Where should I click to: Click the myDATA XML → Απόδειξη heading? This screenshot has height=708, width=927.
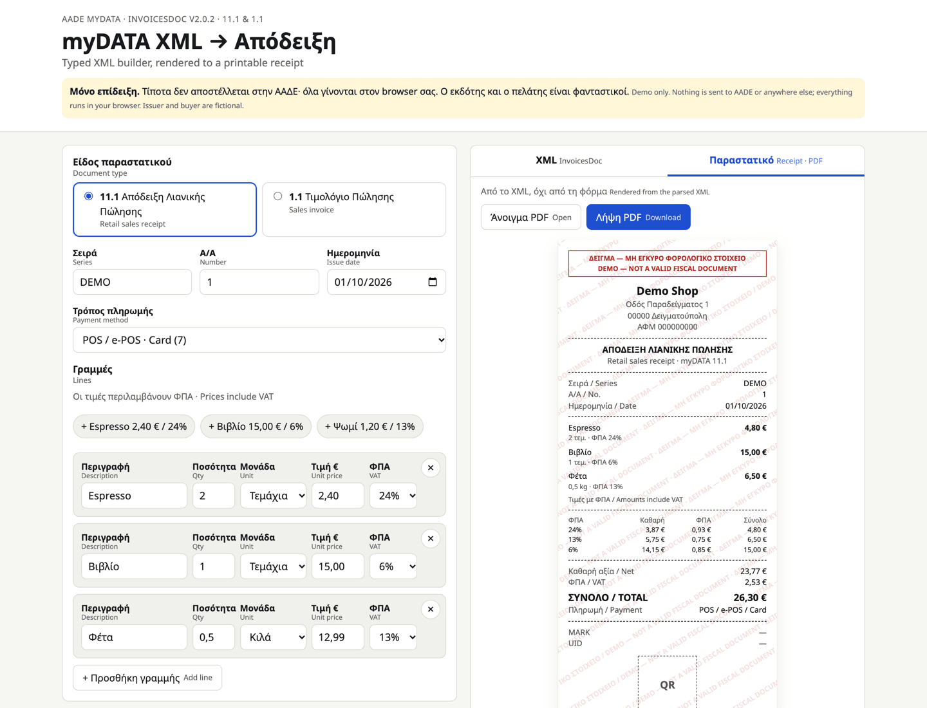tap(199, 41)
